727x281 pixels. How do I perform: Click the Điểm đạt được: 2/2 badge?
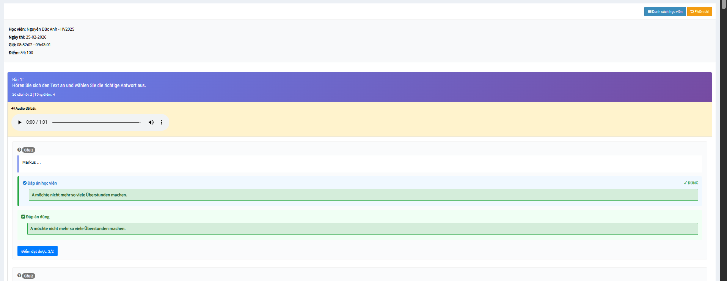click(x=37, y=251)
